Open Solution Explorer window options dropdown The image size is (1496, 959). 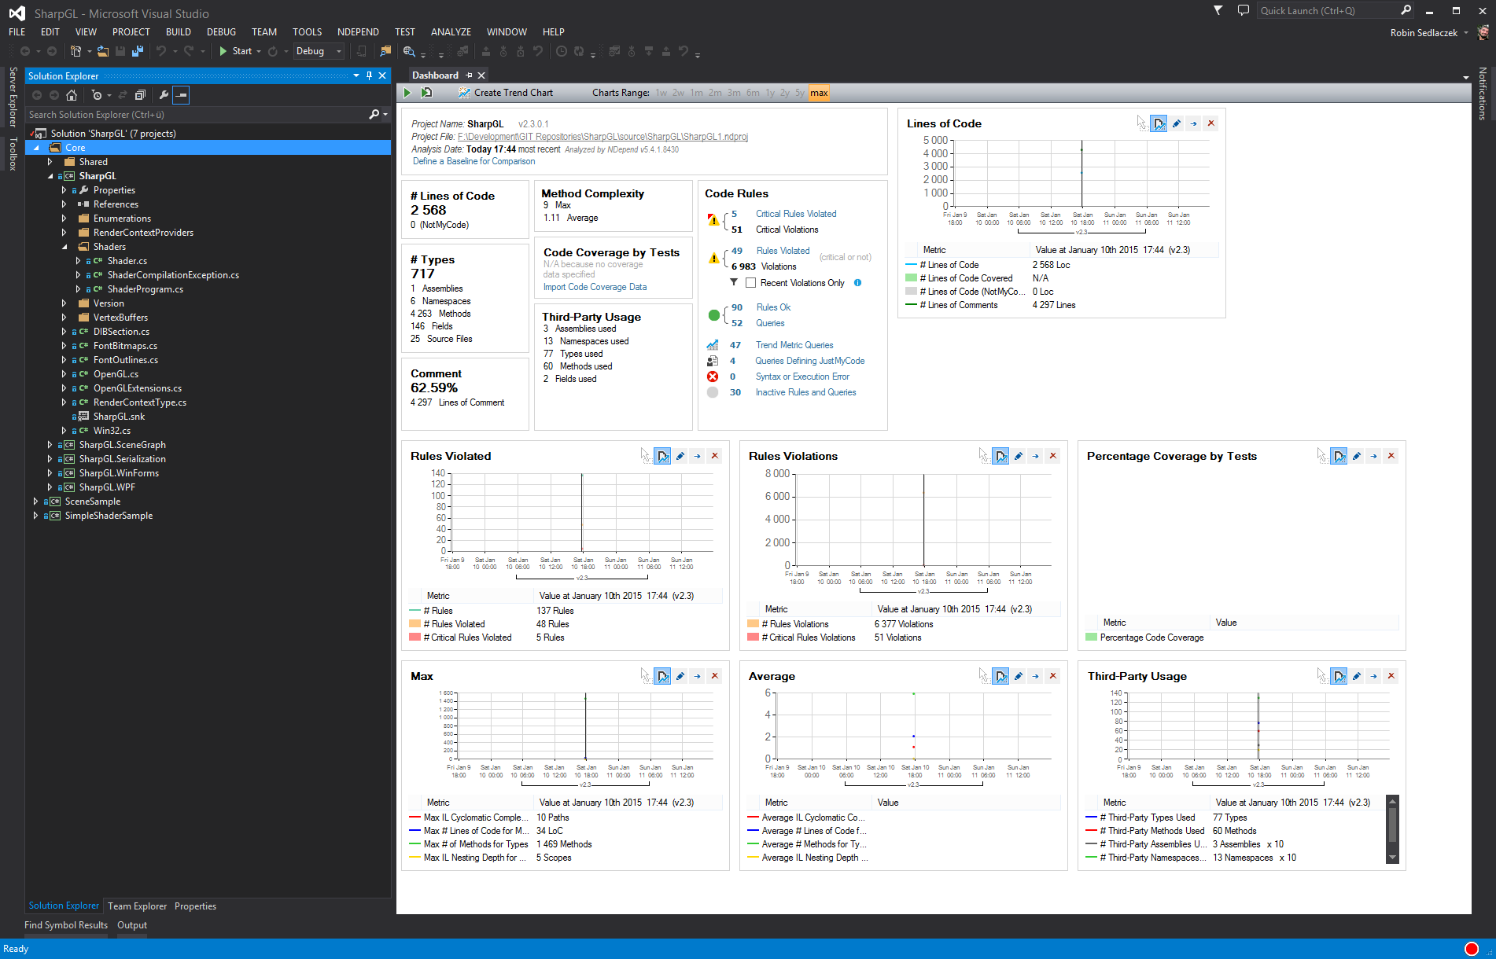point(356,75)
